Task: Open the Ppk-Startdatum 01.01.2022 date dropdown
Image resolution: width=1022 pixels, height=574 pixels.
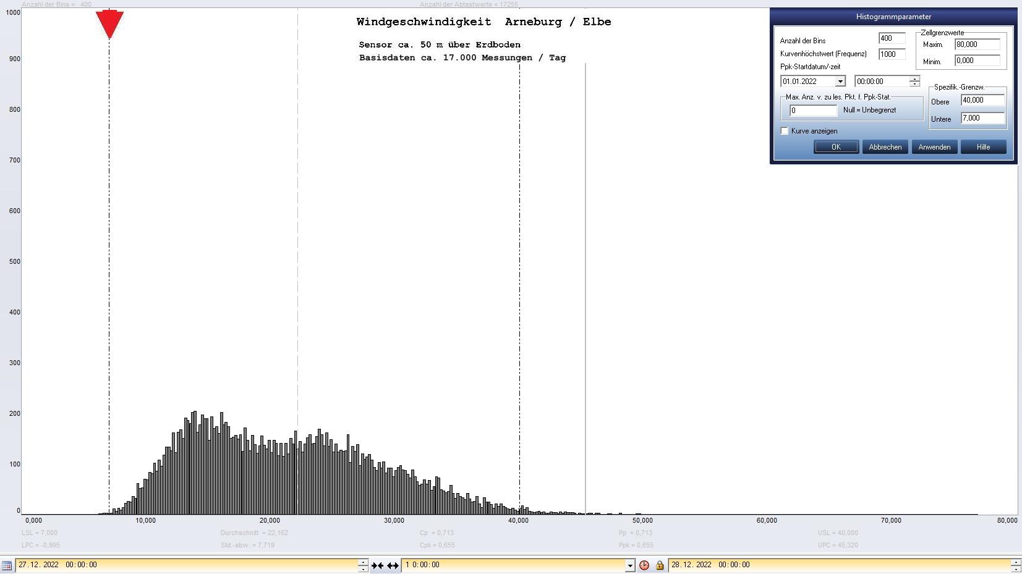Action: 840,82
